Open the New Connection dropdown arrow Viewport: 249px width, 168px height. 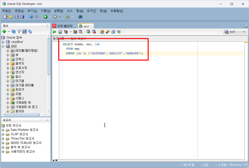pos(9,32)
